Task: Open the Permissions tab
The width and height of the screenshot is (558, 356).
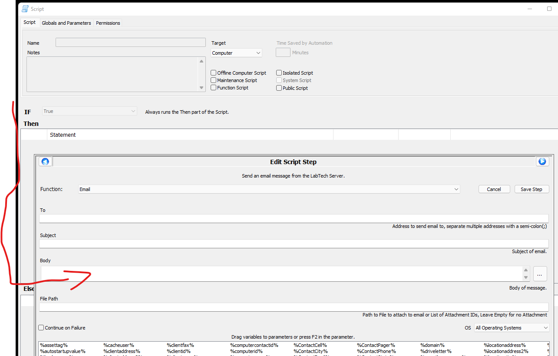Action: [107, 23]
